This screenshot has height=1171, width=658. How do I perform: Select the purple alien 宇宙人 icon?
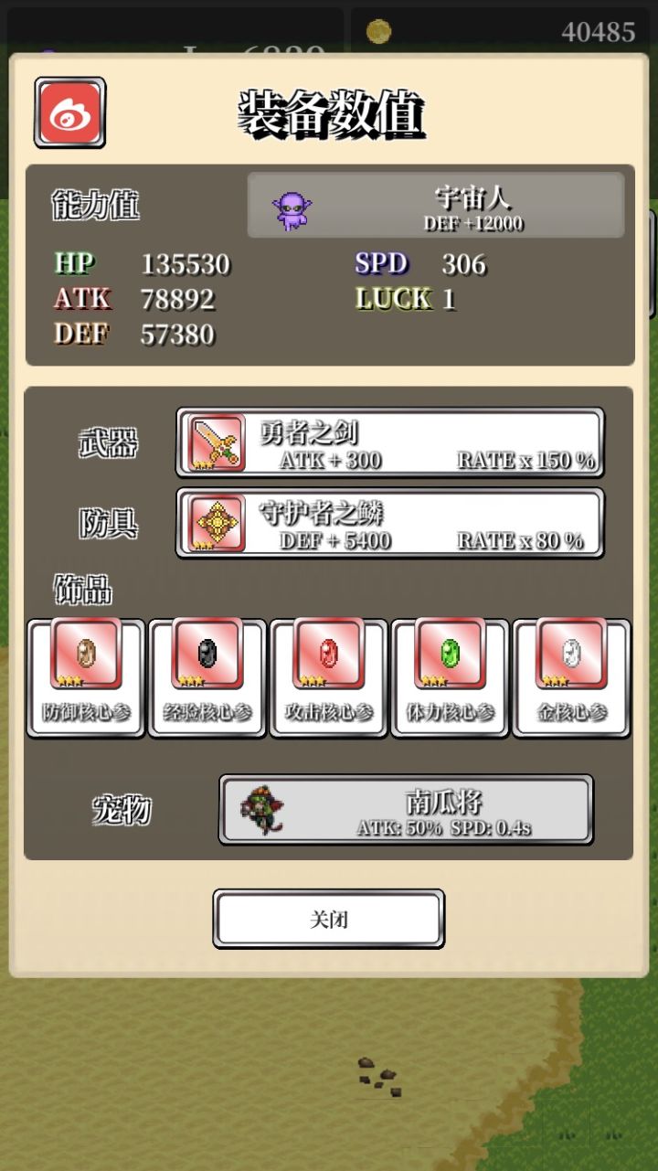[x=291, y=211]
